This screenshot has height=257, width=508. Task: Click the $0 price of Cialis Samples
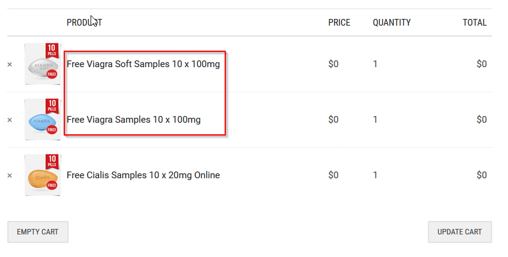[334, 175]
